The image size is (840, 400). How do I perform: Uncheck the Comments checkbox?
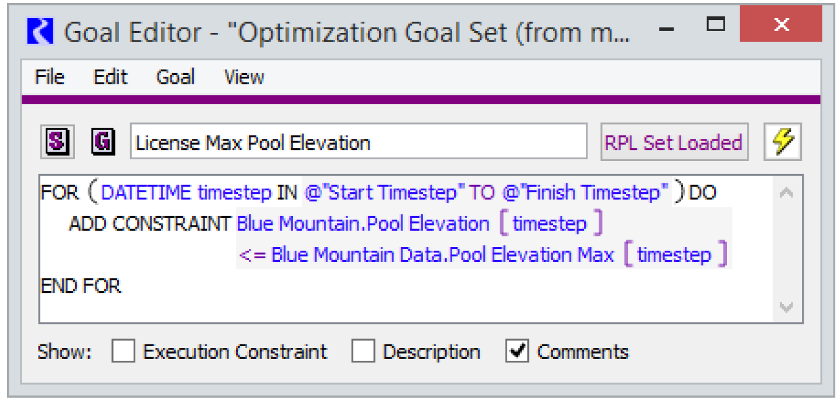517,352
